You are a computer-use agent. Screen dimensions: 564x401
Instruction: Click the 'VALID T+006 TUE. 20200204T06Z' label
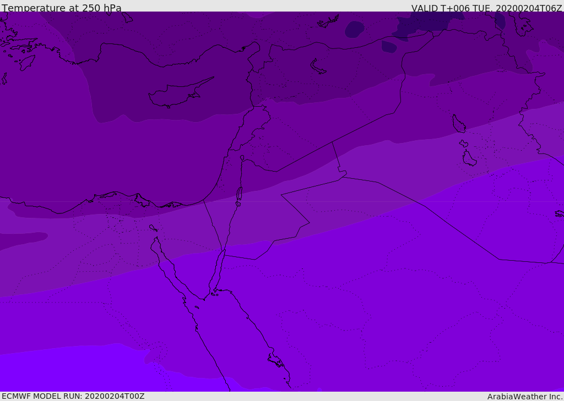point(487,8)
